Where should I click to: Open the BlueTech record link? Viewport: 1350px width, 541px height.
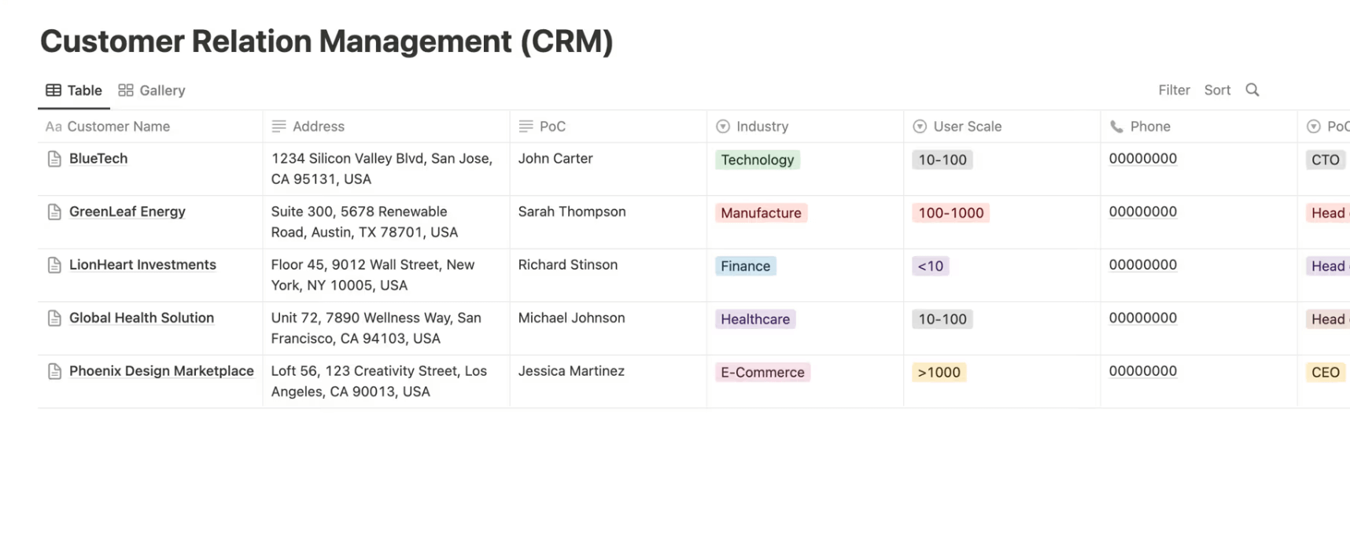pyautogui.click(x=98, y=158)
